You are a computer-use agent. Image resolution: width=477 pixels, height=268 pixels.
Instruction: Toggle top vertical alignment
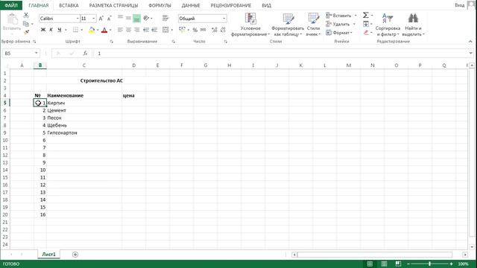point(121,18)
